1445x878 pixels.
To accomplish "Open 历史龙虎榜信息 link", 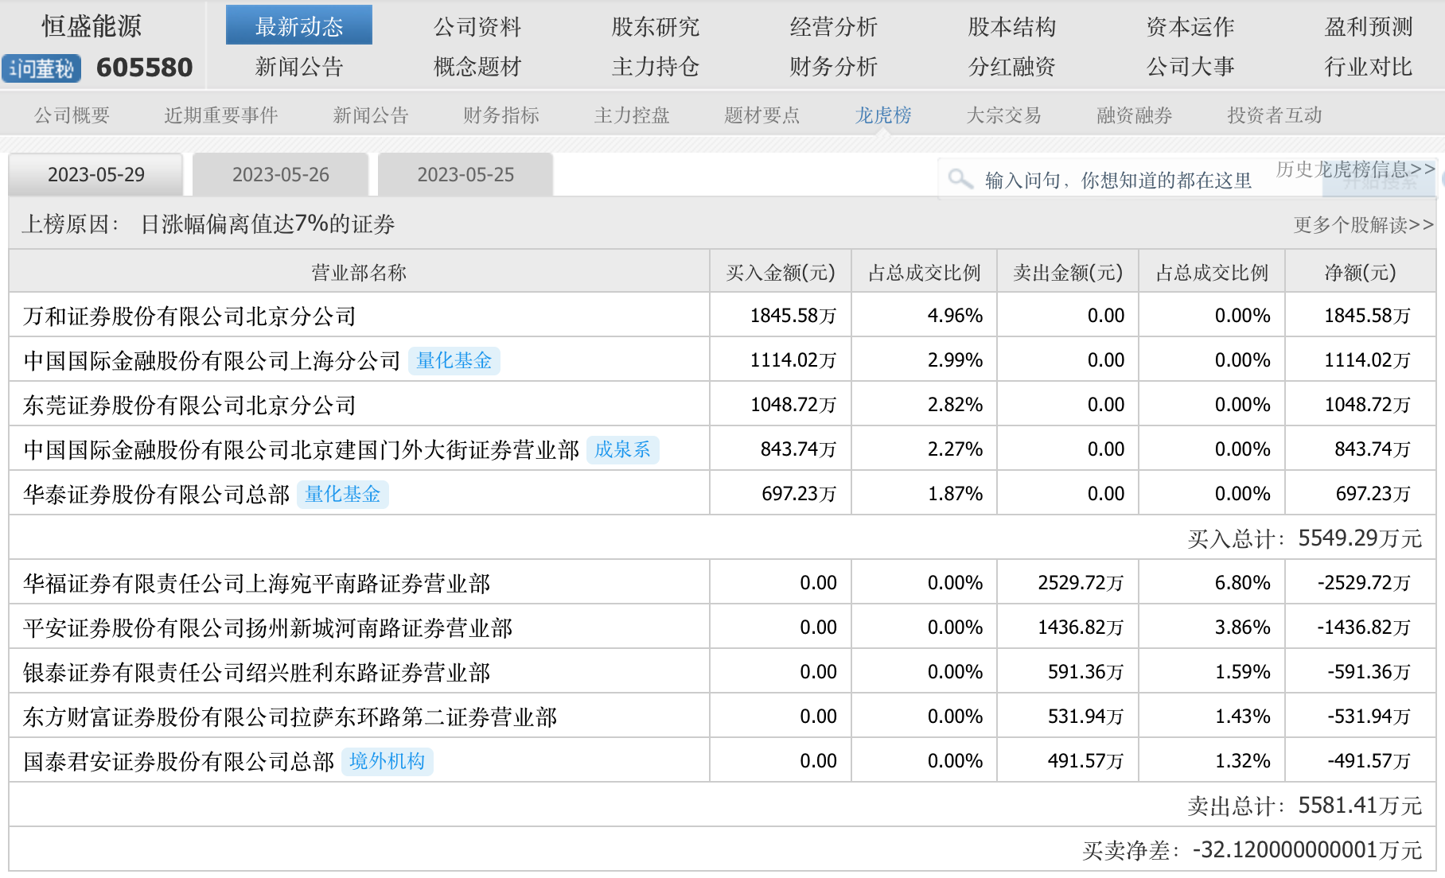I will 1354,169.
